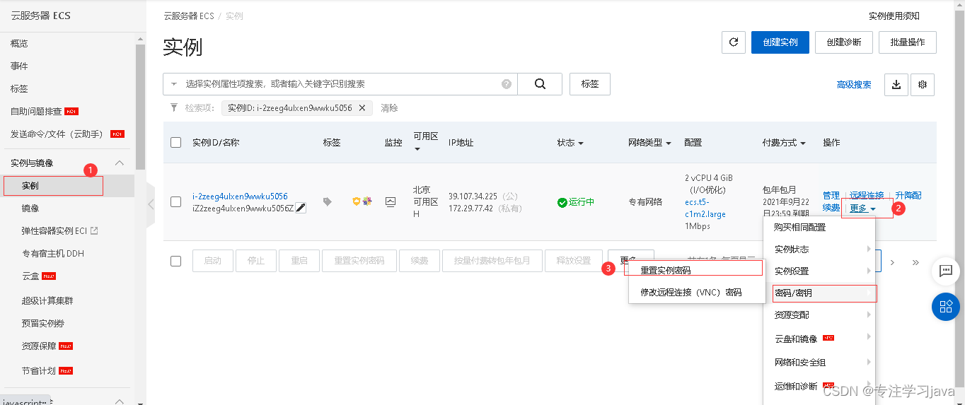
Task: Open the column settings gear icon
Action: 923,85
